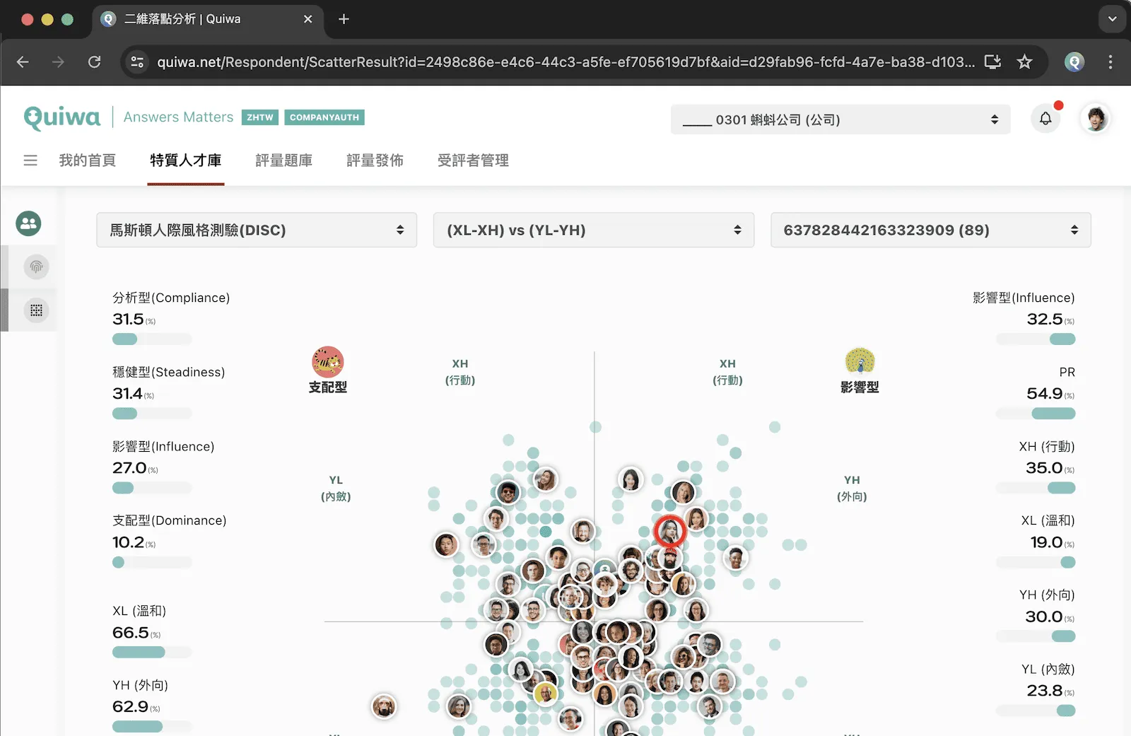The width and height of the screenshot is (1131, 736).
Task: Toggle the COMPANYAUTH badge
Action: [324, 117]
